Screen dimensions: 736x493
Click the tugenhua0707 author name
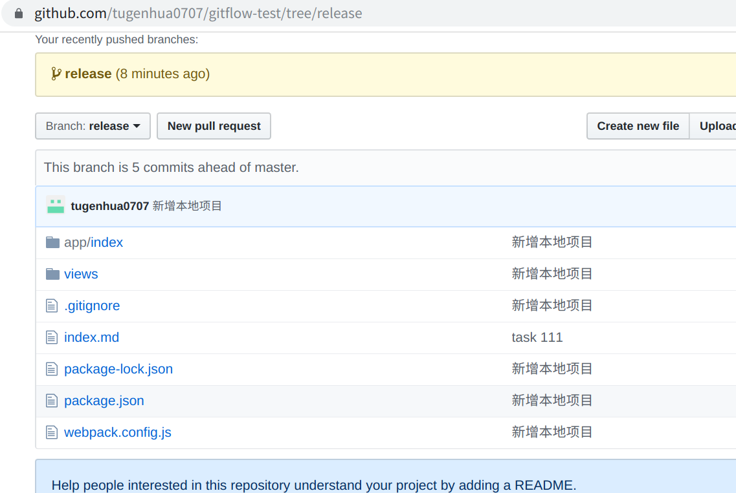[x=109, y=206]
